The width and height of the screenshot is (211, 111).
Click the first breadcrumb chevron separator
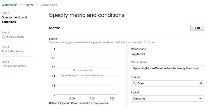point(21,5)
